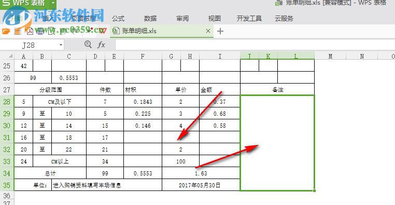Image resolution: width=395 pixels, height=205 pixels.
Task: Expand the dropdown arrow beside WPS 表格
Action: 53,3
